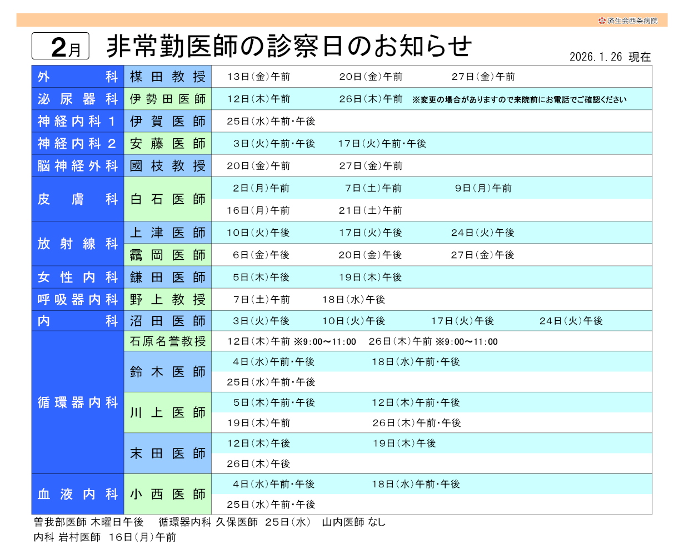Image resolution: width=684 pixels, height=555 pixels.
Task: Select the 呼吸器内科 department cell
Action: pyautogui.click(x=78, y=300)
